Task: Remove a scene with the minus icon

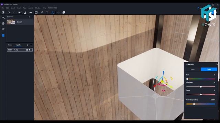Action: (x=32, y=17)
